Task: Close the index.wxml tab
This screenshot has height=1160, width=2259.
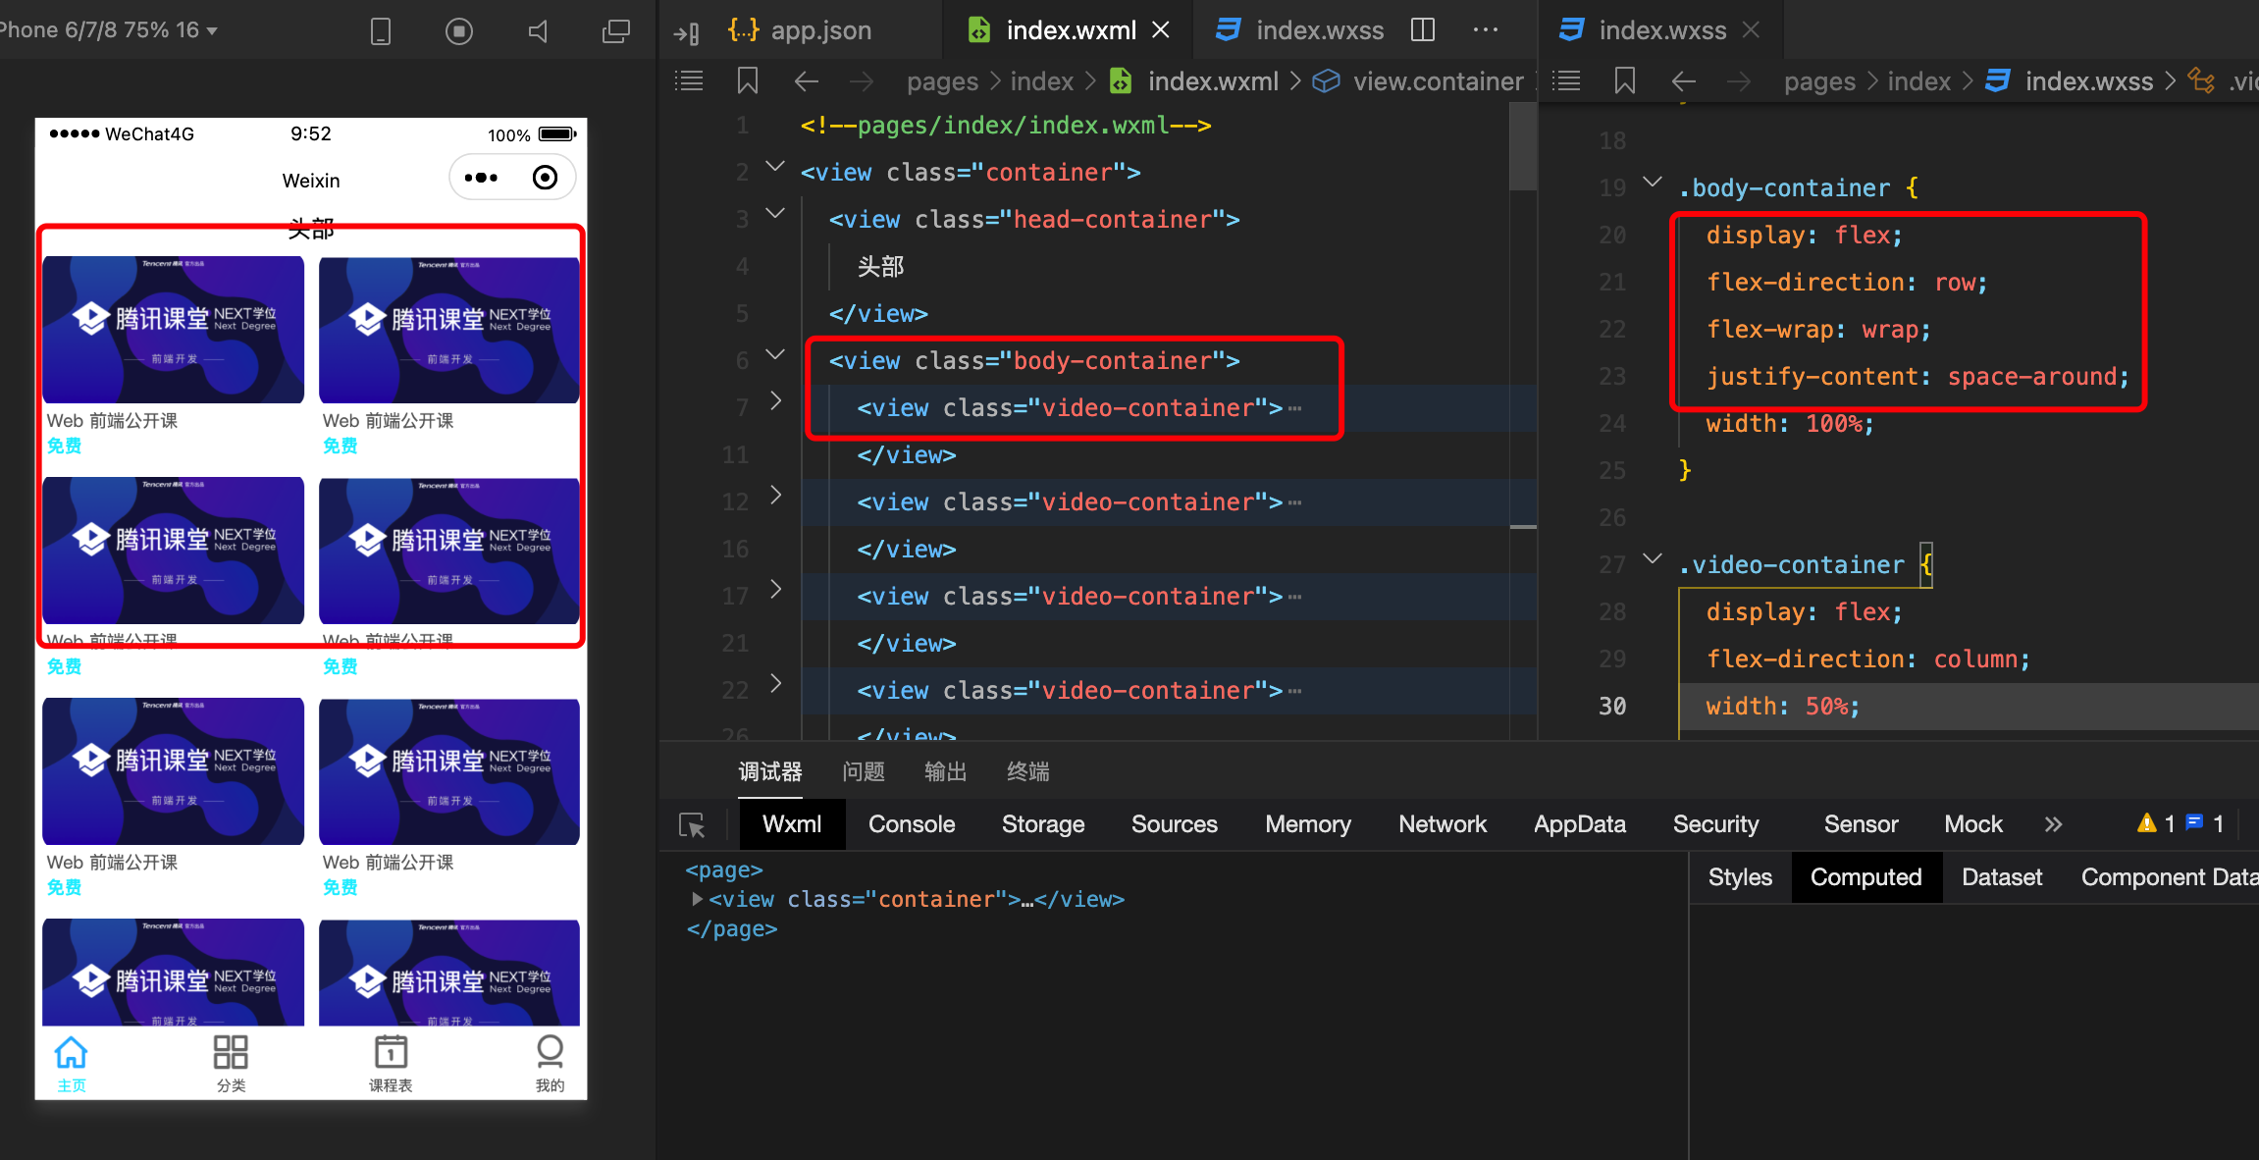Action: coord(1161,30)
